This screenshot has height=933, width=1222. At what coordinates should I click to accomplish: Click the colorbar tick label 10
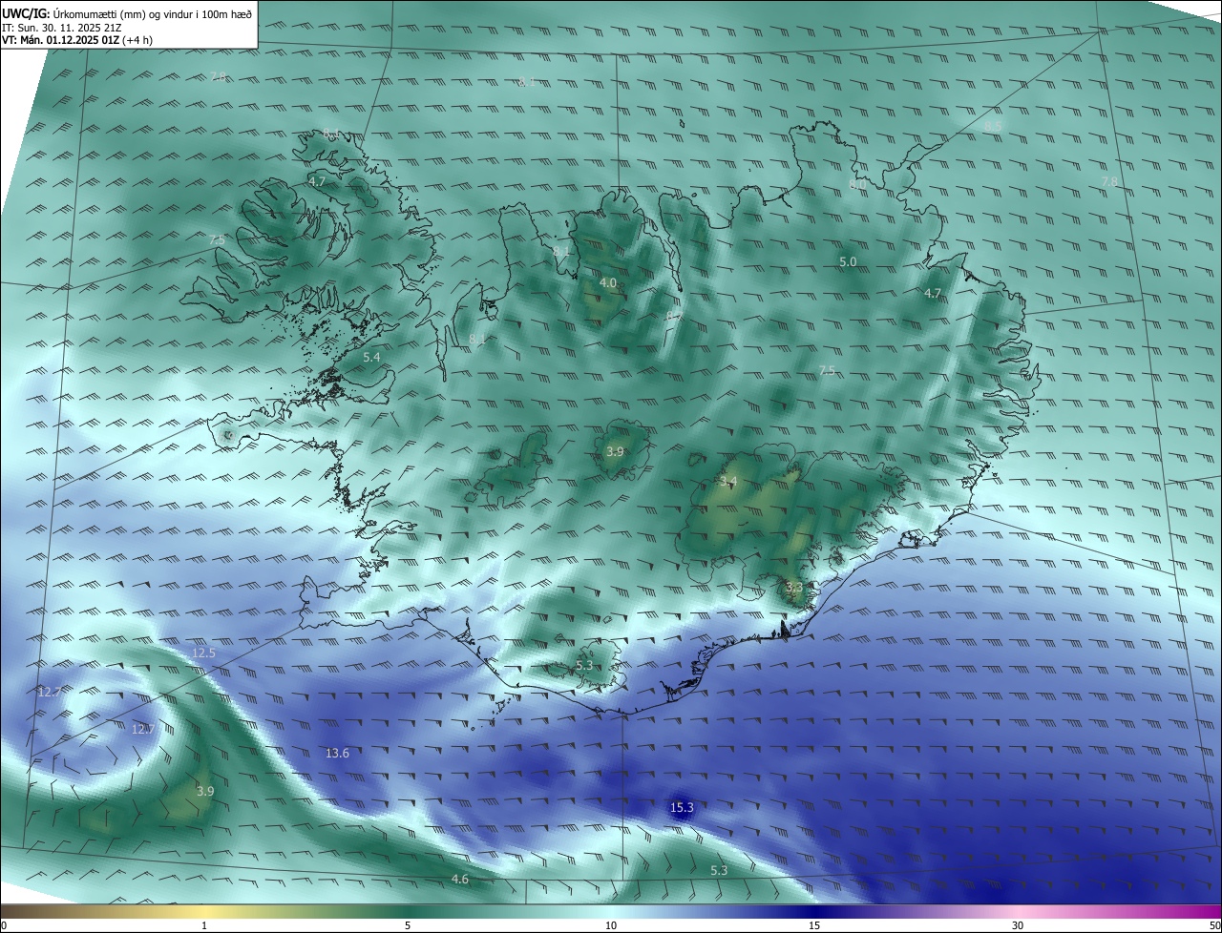(x=611, y=925)
